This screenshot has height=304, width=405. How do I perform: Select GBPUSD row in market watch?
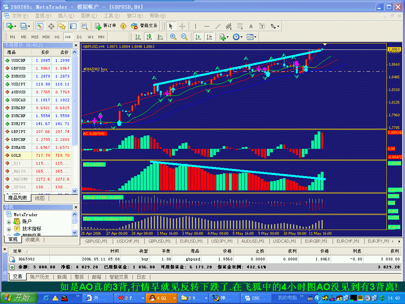point(38,68)
